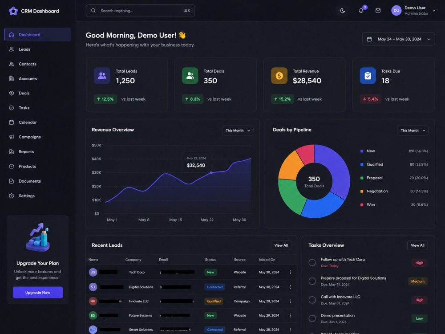Click the May 22 data point on chart
The width and height of the screenshot is (445, 334).
point(211,173)
